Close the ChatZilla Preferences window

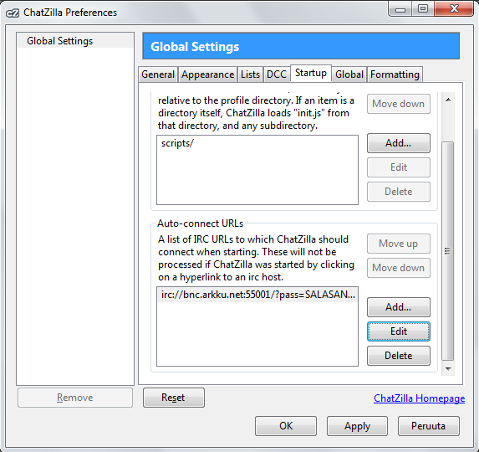click(454, 9)
